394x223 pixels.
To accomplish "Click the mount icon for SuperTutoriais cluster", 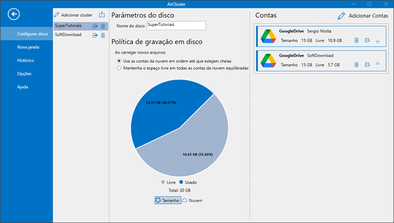I will point(95,26).
